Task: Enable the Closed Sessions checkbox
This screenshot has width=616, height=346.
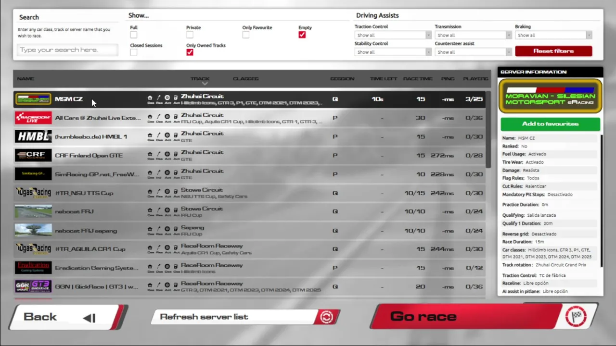Action: 133,52
